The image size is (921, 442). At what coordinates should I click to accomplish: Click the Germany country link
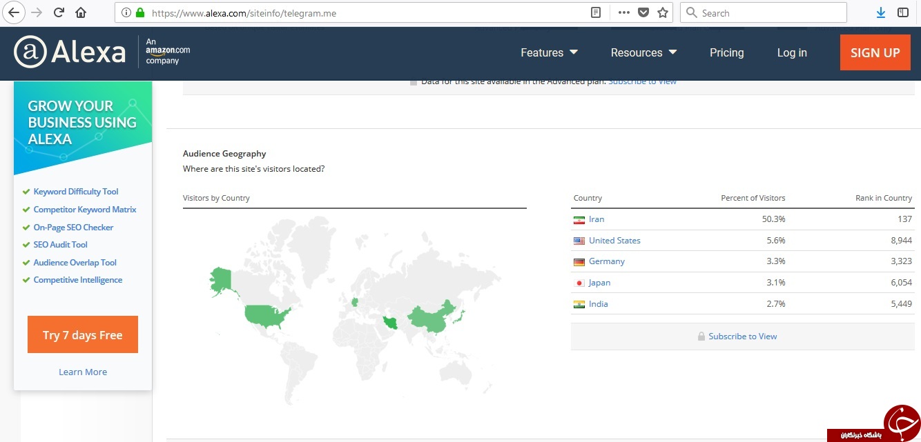click(607, 261)
